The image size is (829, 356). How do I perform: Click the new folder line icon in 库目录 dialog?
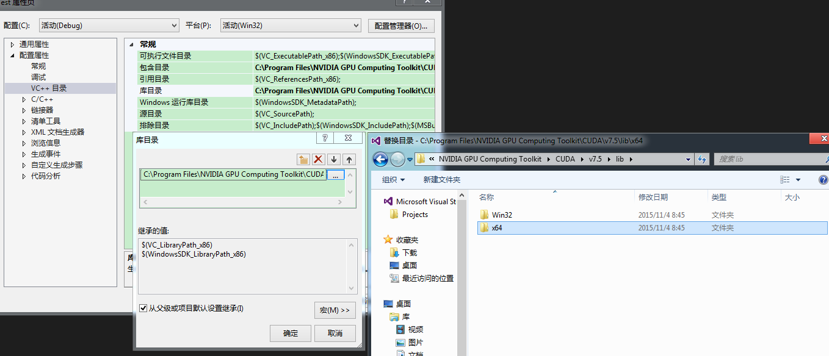pos(303,159)
